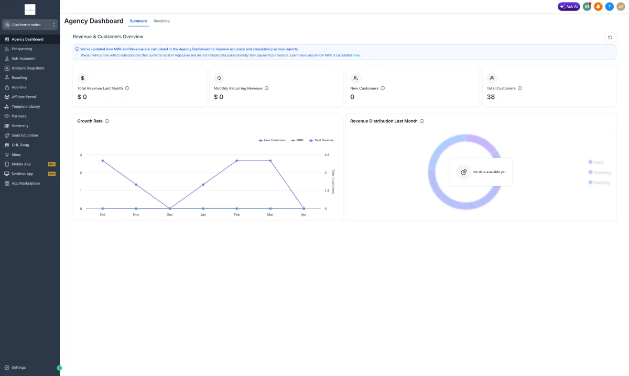The image size is (629, 376).
Task: Collapse the sidebar with green arrow
Action: pyautogui.click(x=59, y=368)
